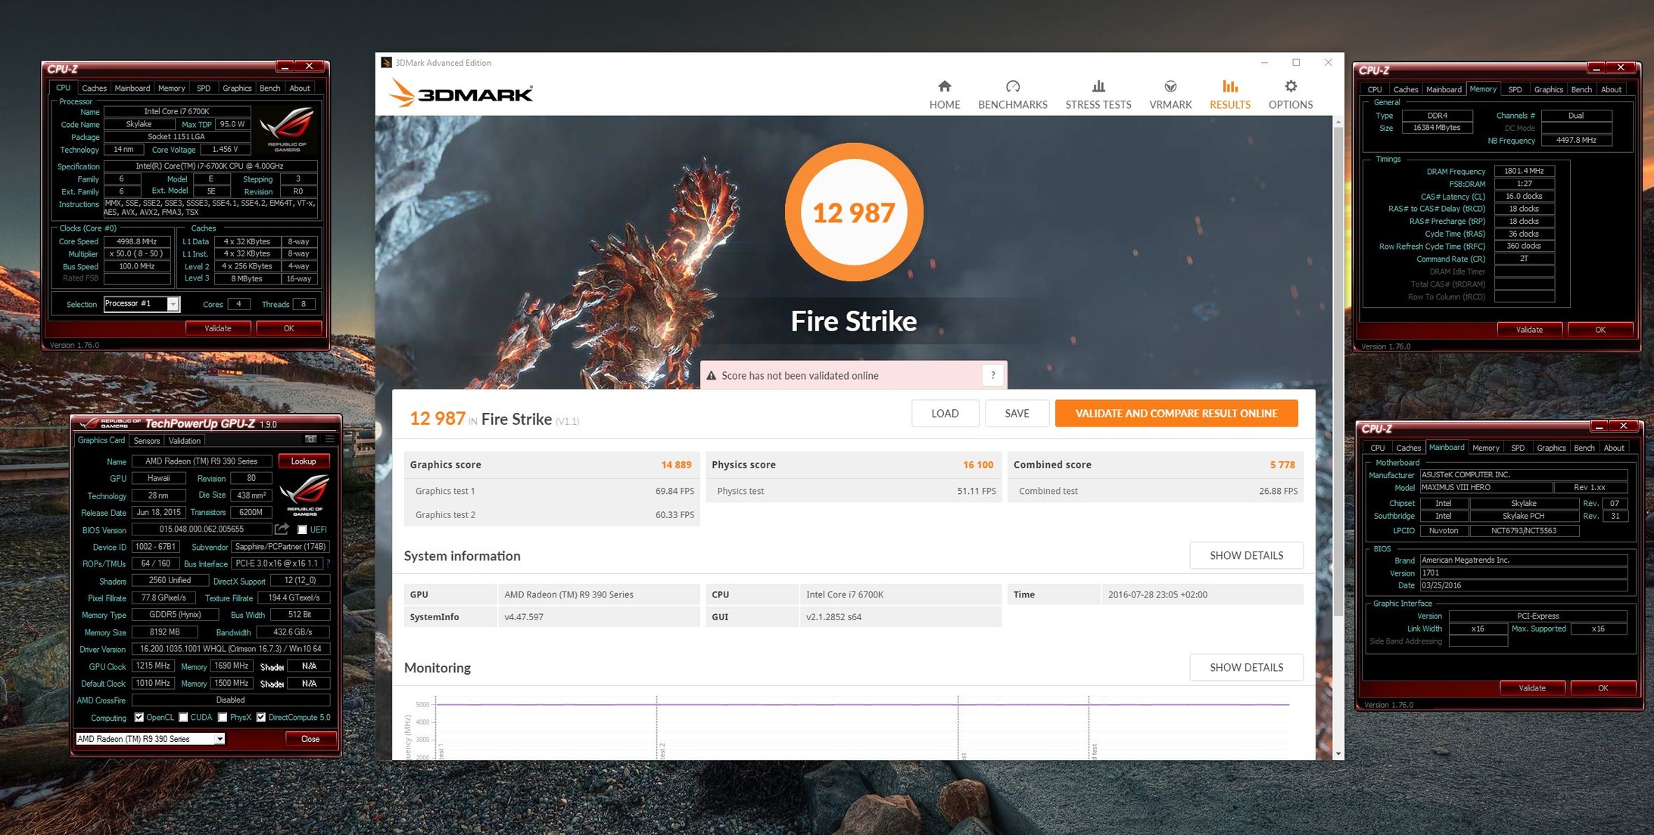
Task: Show details for System information
Action: [1246, 555]
